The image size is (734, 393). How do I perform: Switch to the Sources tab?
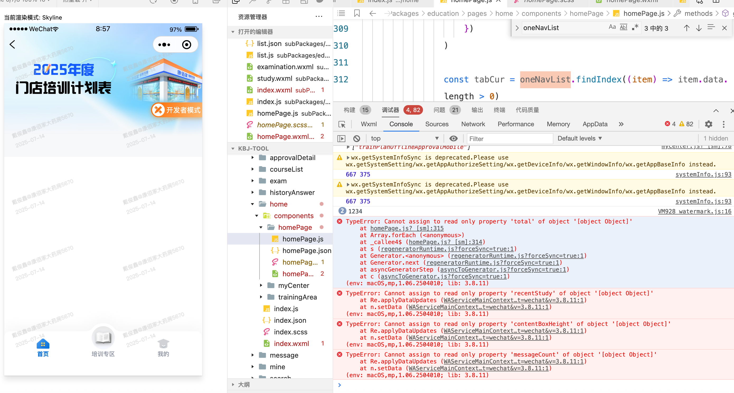436,124
